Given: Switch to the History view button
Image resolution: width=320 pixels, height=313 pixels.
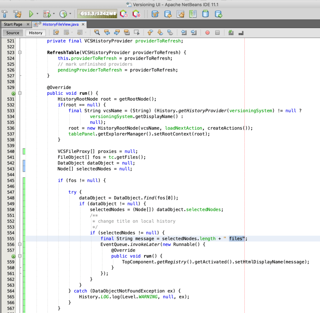Looking at the screenshot, I should 36,33.
